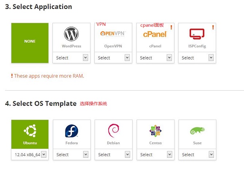Click the Centos logo icon

[x=155, y=131]
